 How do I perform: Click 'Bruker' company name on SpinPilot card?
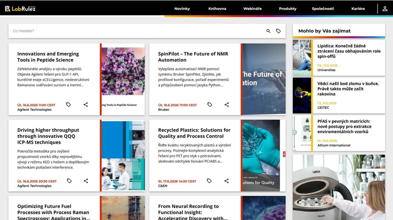pos(164,110)
